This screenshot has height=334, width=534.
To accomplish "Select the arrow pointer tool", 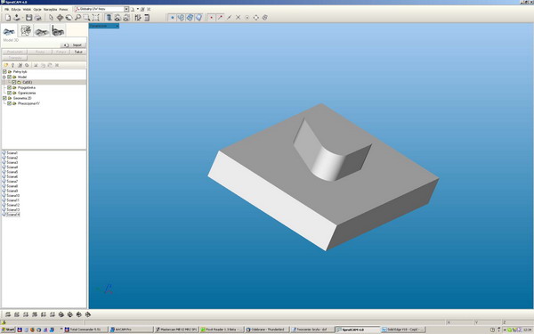I will (x=51, y=18).
